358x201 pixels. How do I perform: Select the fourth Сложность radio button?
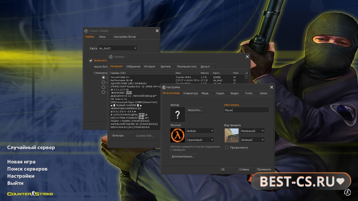click(x=103, y=92)
